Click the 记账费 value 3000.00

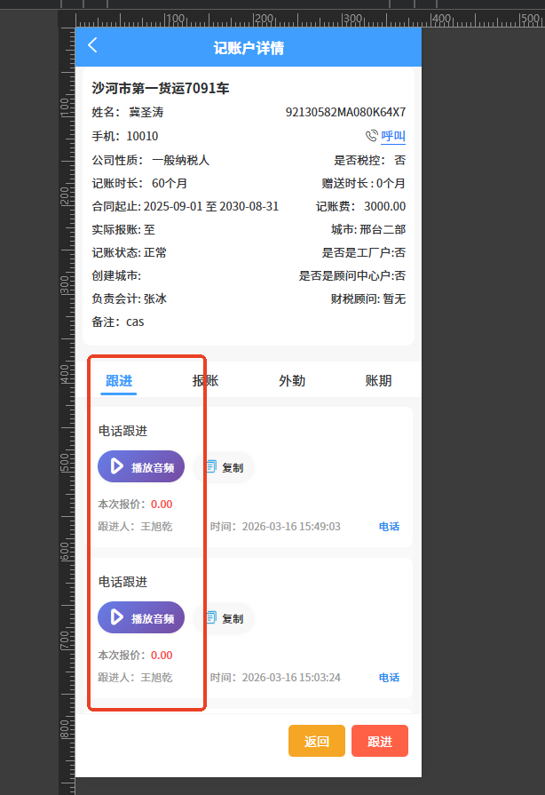[x=385, y=206]
